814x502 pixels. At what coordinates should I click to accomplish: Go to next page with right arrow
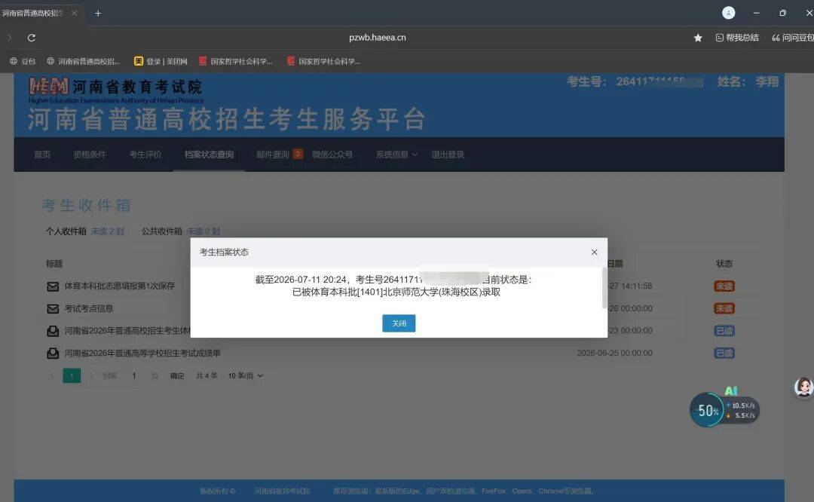point(91,375)
